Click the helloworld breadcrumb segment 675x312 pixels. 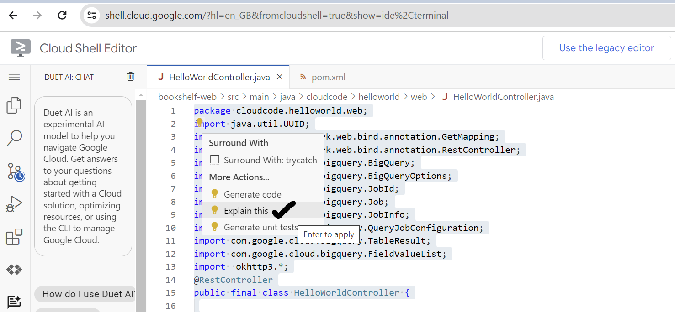point(379,97)
